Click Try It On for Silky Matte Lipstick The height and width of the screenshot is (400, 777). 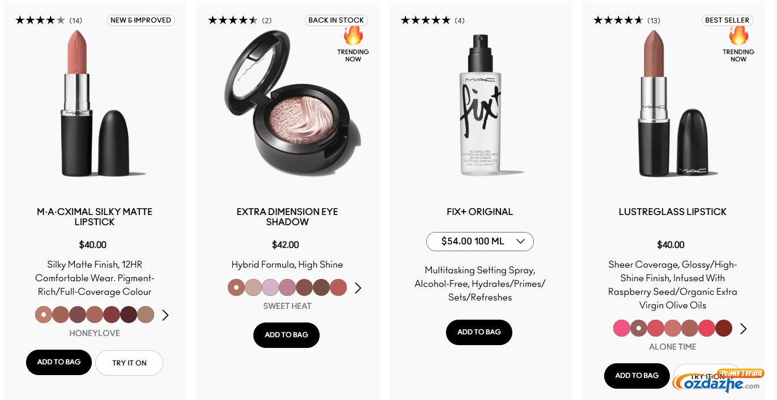[129, 363]
